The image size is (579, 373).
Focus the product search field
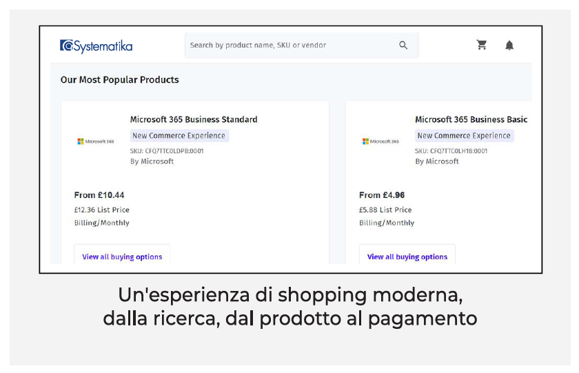(x=289, y=46)
